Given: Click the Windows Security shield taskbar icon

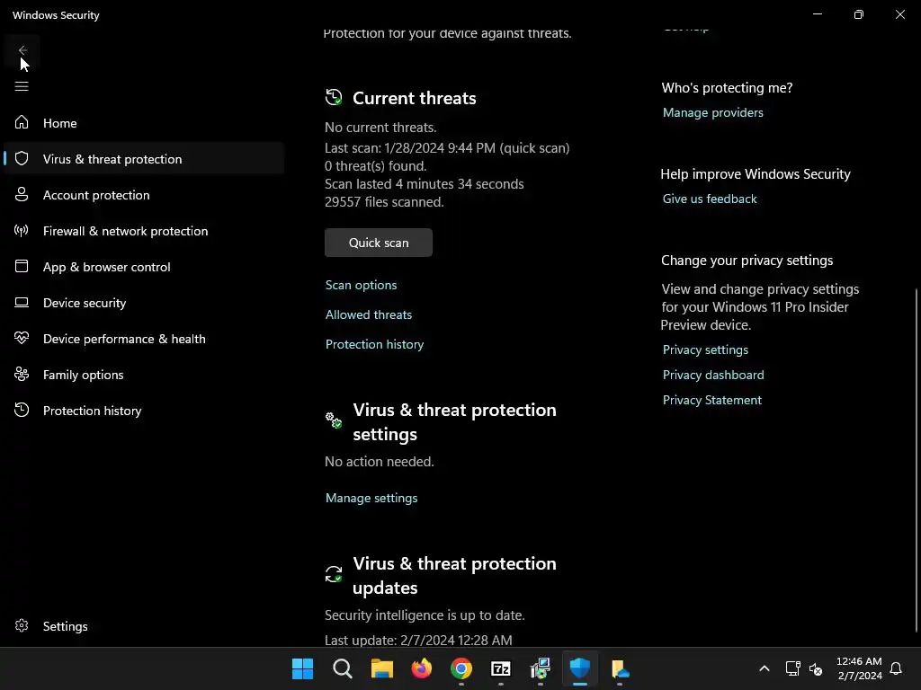Looking at the screenshot, I should coord(580,668).
